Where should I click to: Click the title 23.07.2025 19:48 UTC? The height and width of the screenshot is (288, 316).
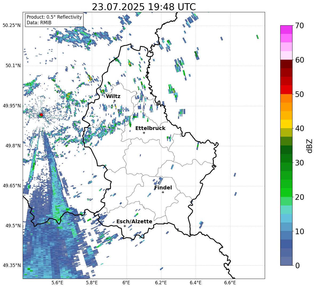pos(144,7)
